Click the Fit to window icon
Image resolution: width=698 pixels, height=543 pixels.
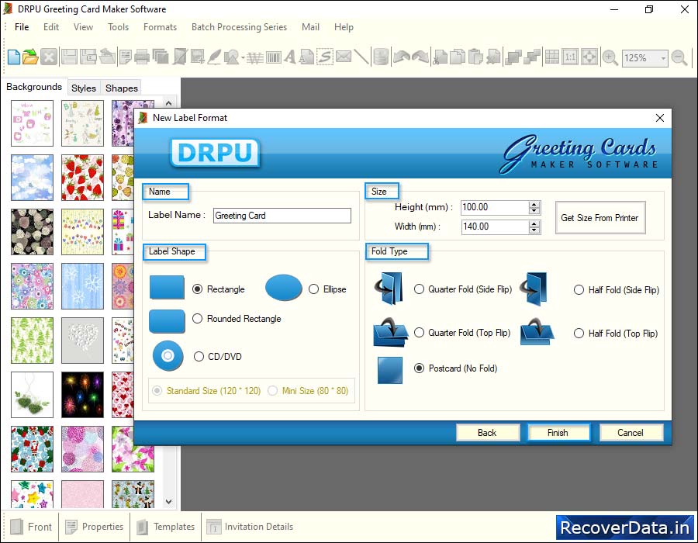(x=589, y=57)
